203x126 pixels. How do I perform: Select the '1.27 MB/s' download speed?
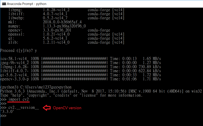152,63
